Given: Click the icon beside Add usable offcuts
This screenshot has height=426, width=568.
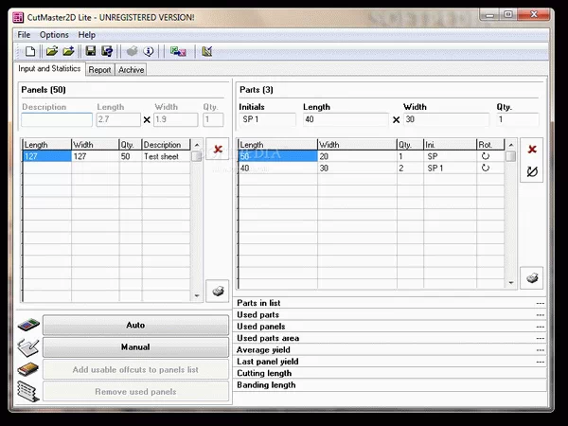Looking at the screenshot, I should (x=28, y=369).
